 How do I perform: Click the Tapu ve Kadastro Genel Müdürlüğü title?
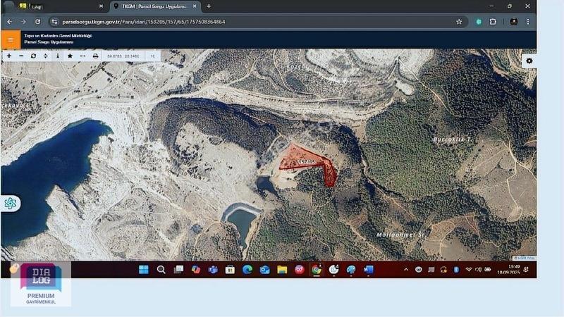point(59,36)
